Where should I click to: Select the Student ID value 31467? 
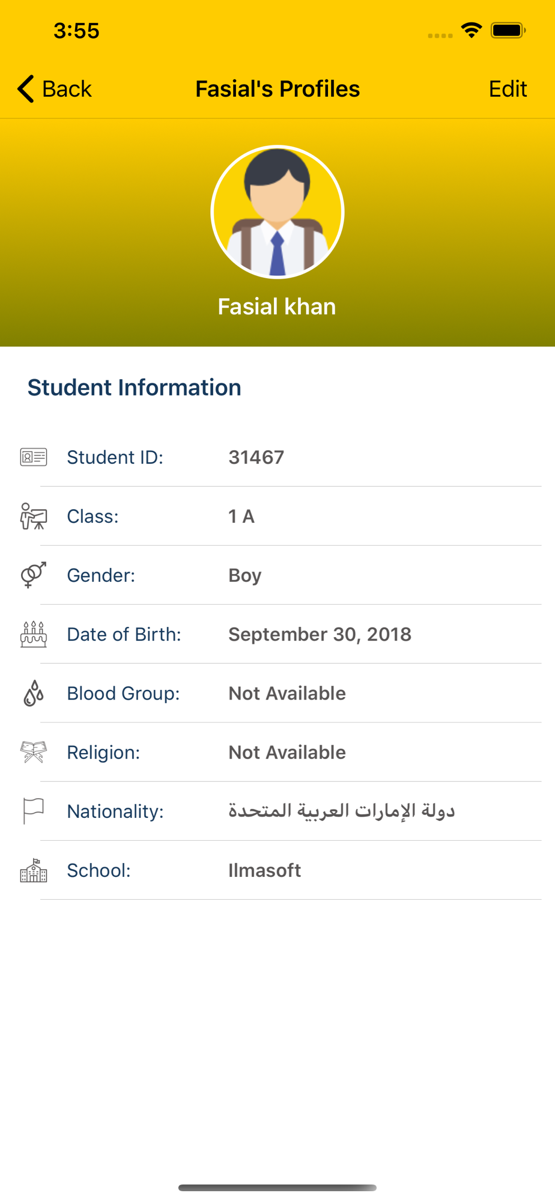[x=256, y=457]
